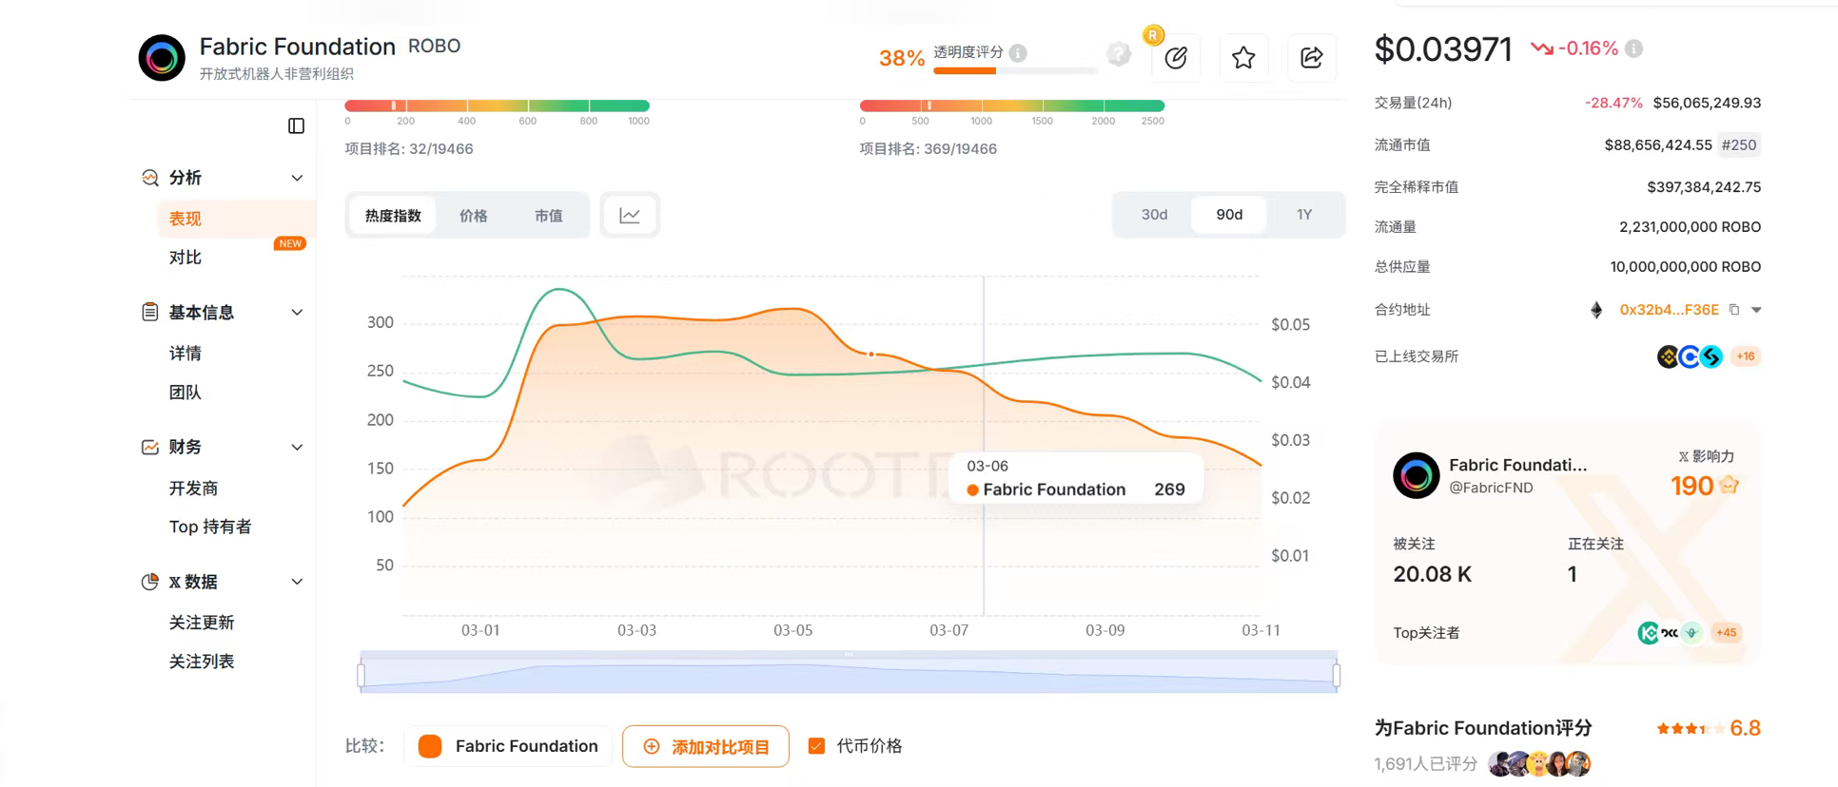
Task: Click transparency score info icon
Action: pos(1018,53)
